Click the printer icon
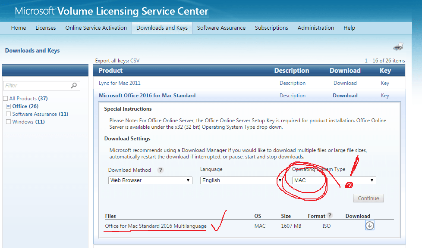 [398, 46]
